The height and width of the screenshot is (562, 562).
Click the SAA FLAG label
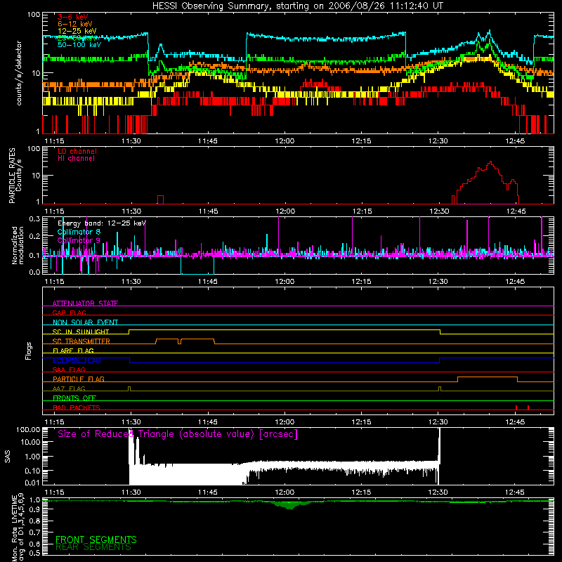point(69,370)
